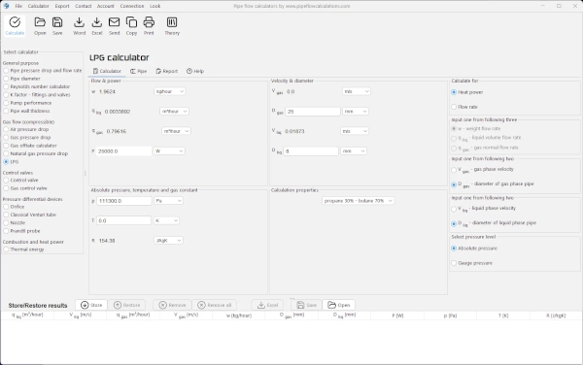Image resolution: width=583 pixels, height=365 pixels.
Task: Click the D gas diameter input field
Action: click(x=313, y=112)
